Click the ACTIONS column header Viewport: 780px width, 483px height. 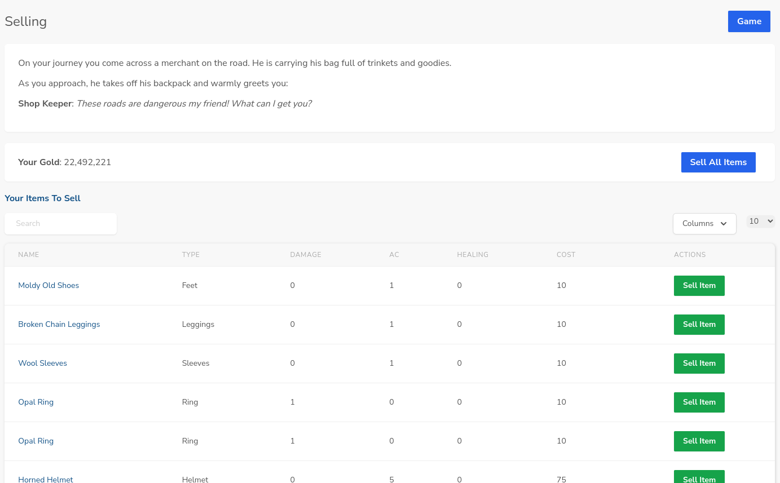(x=690, y=255)
